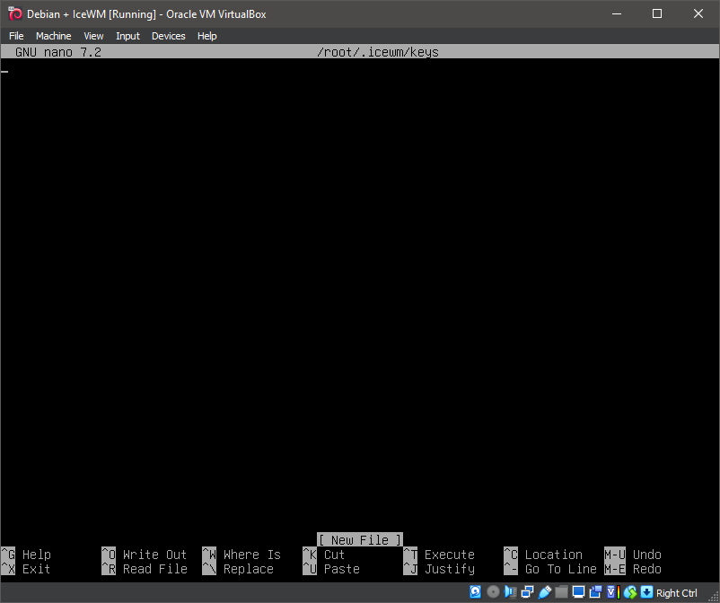Toggle mouse integration via its status indicator
Image resolution: width=720 pixels, height=603 pixels.
tap(629, 592)
